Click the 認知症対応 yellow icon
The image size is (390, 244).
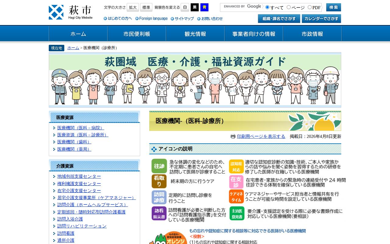click(x=236, y=167)
